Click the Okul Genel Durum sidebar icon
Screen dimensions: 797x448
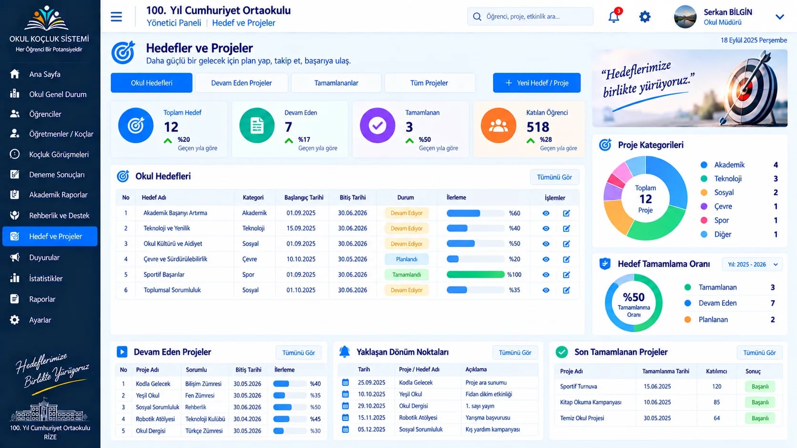pos(15,94)
